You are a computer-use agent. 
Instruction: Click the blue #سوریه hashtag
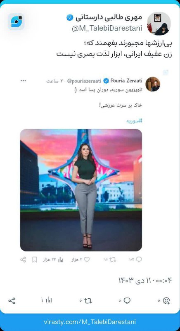(134, 121)
